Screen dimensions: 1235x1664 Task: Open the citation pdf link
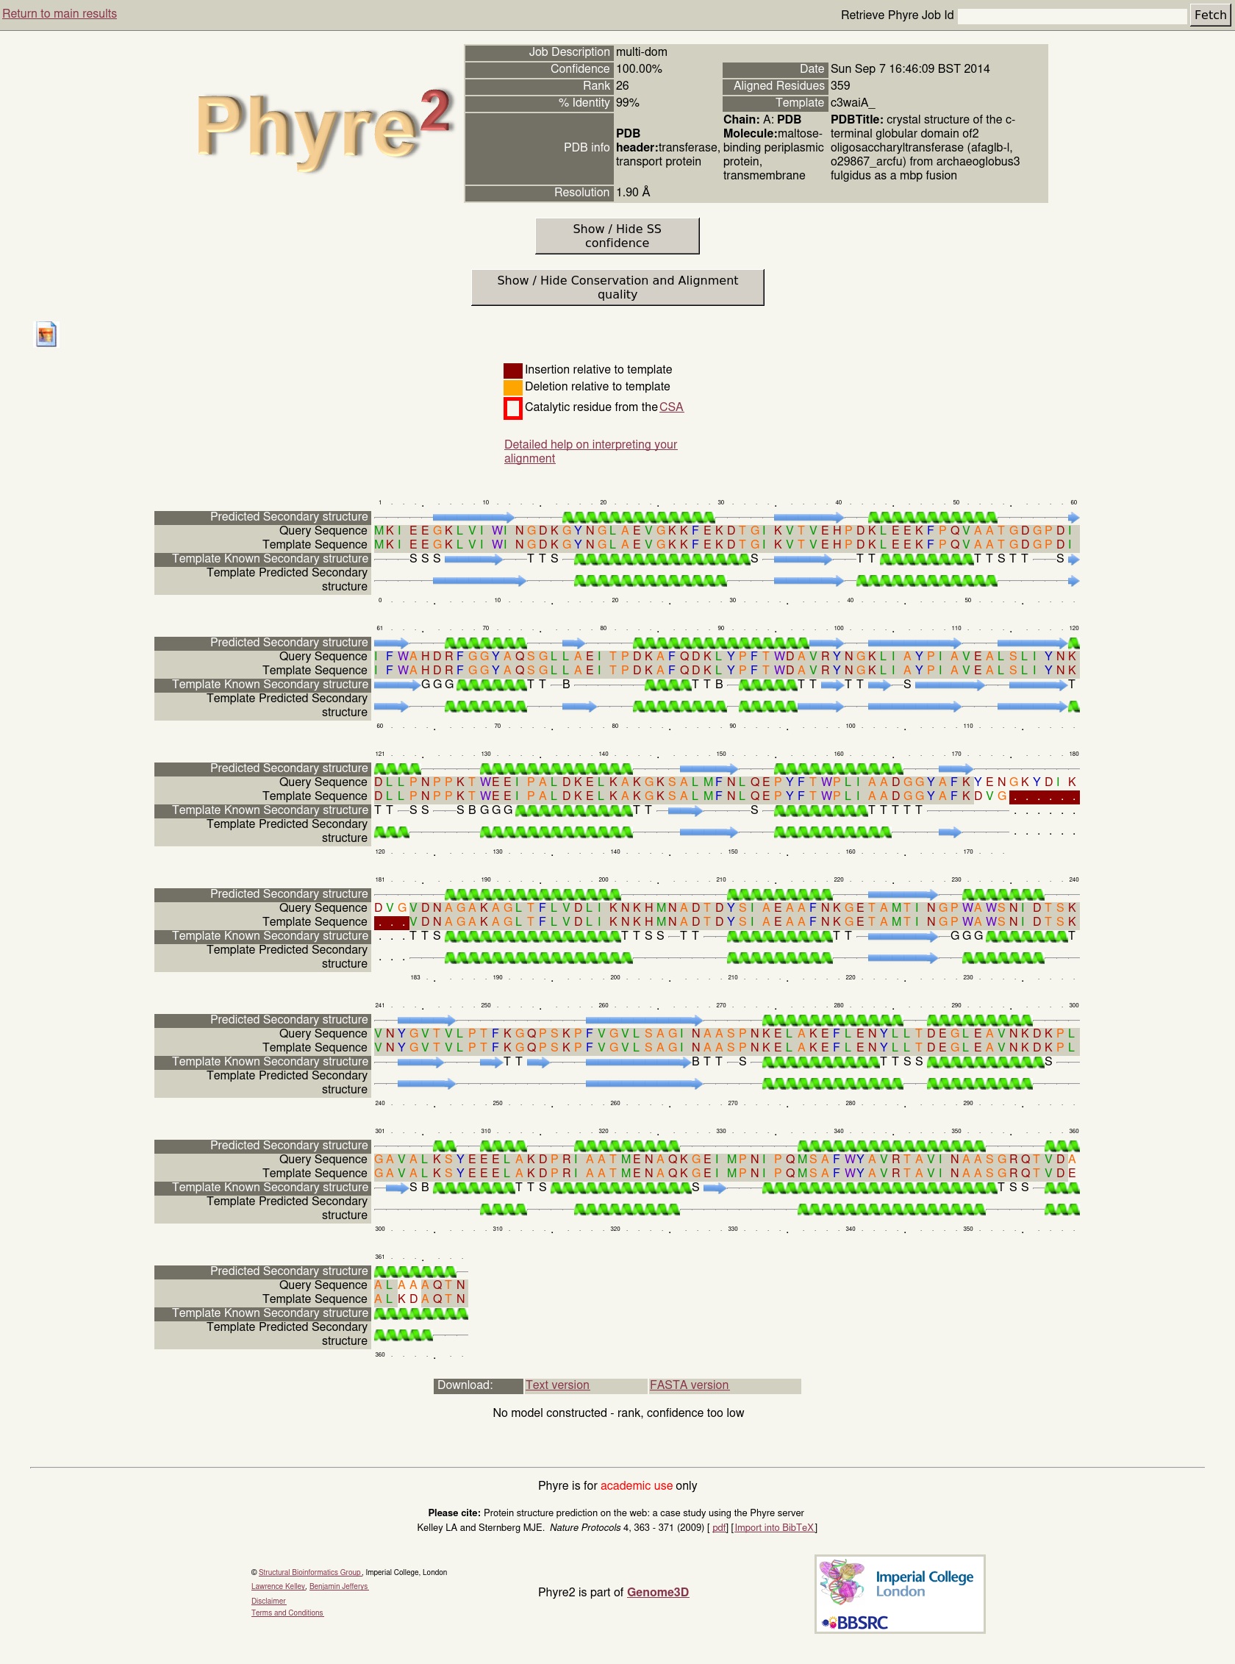point(718,1528)
